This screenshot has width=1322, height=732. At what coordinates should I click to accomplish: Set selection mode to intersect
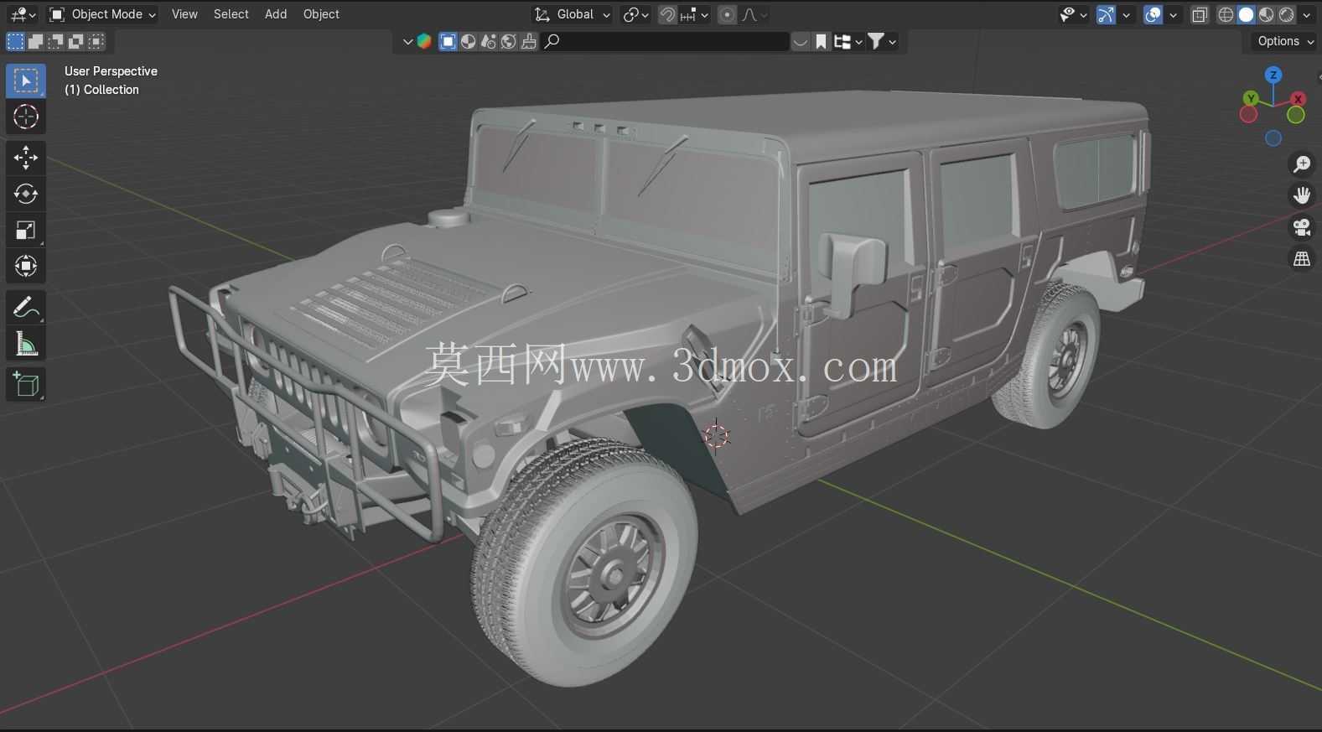coord(96,41)
